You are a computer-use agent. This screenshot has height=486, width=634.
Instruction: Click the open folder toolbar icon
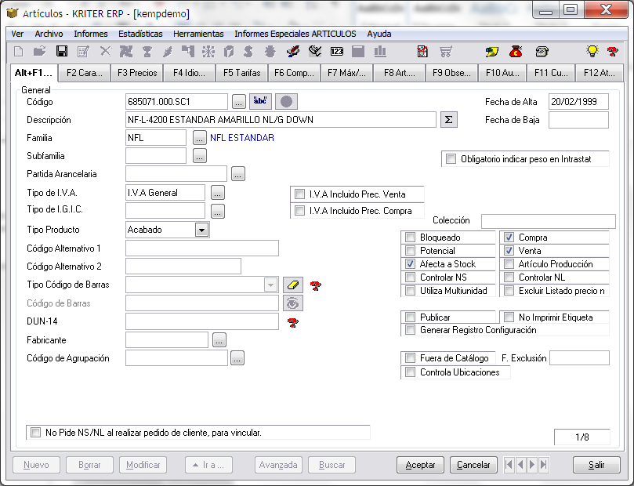[40, 52]
